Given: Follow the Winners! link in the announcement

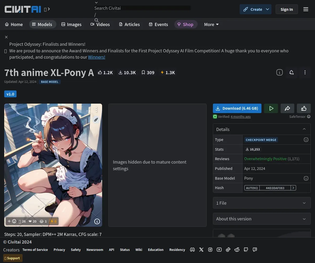Looking at the screenshot, I should tap(97, 57).
